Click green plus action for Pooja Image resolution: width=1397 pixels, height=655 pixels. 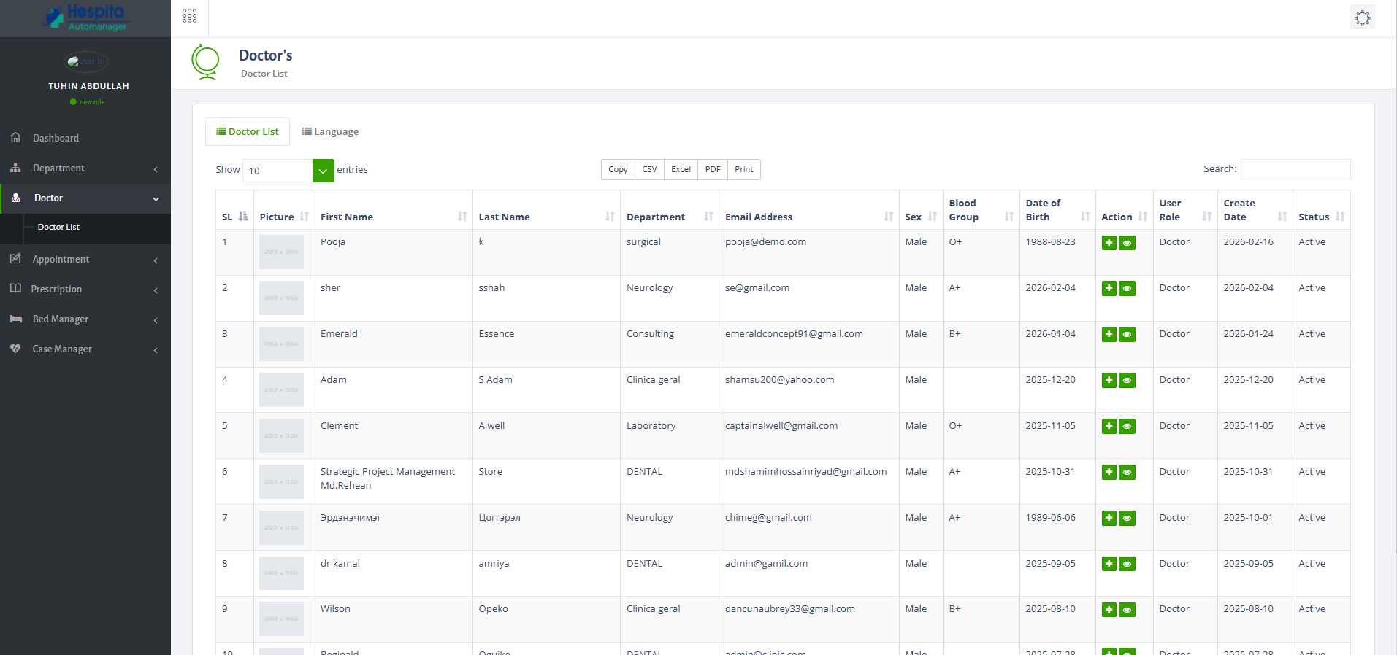[1109, 243]
